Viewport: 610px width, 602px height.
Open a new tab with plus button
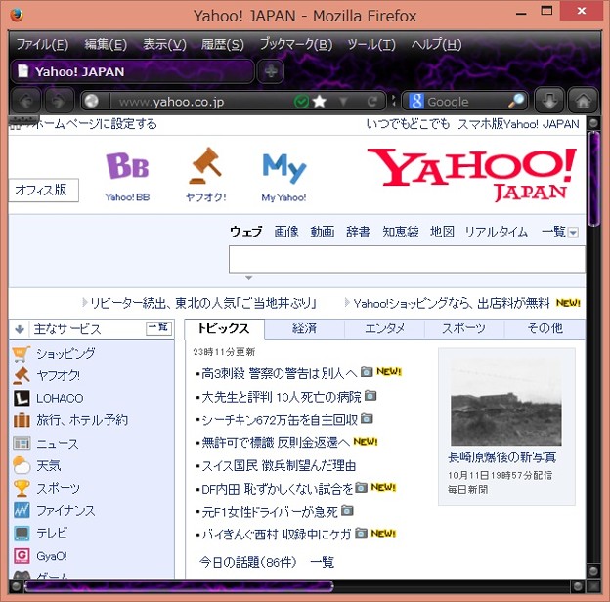(271, 71)
